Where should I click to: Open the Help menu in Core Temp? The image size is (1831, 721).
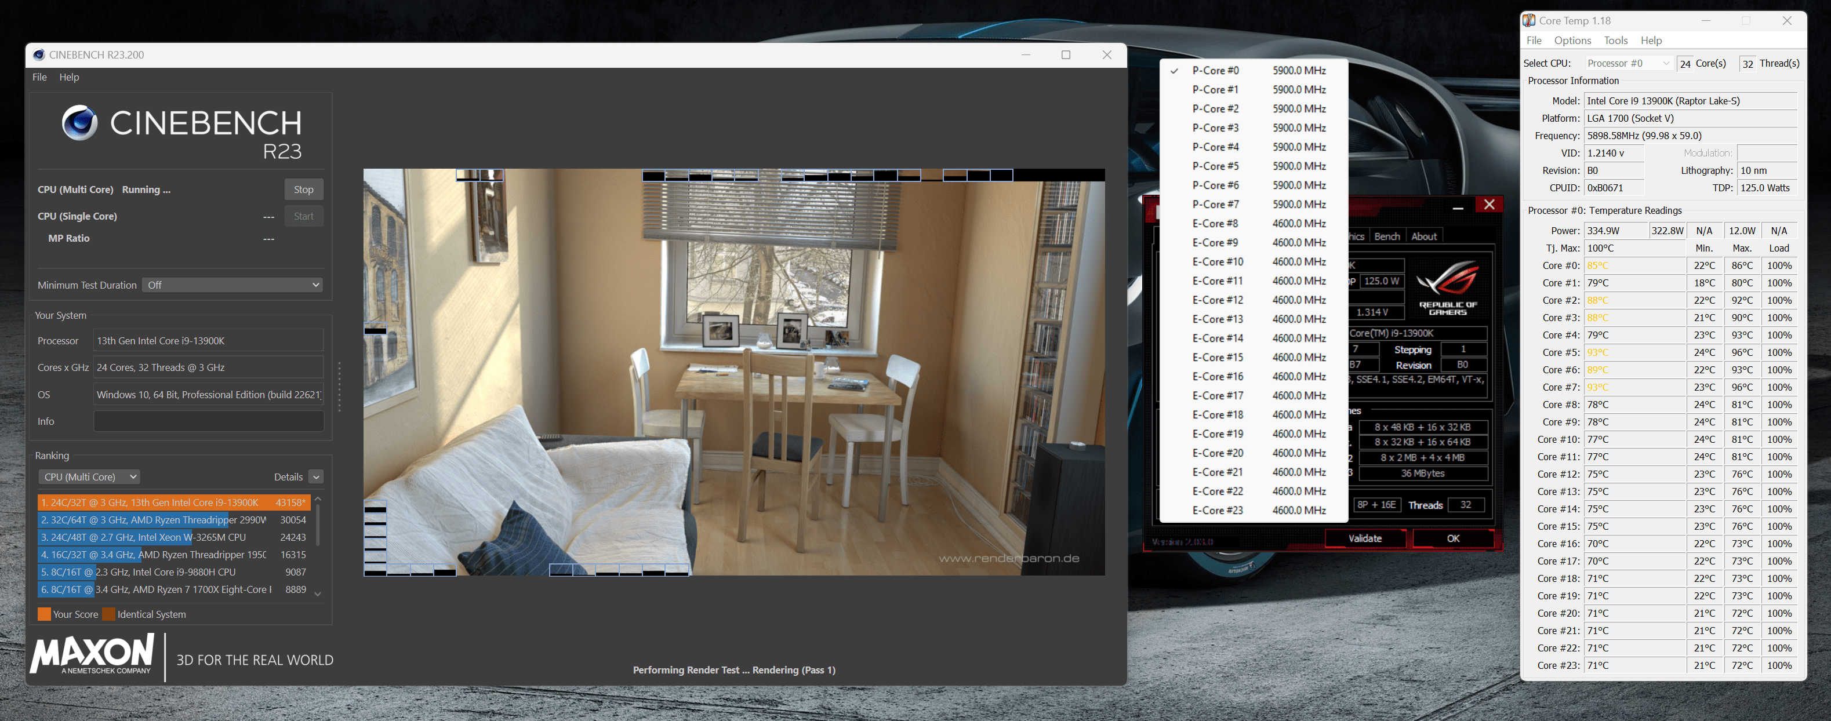point(1651,41)
